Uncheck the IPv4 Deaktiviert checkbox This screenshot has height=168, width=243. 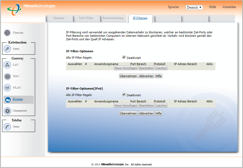(124, 57)
